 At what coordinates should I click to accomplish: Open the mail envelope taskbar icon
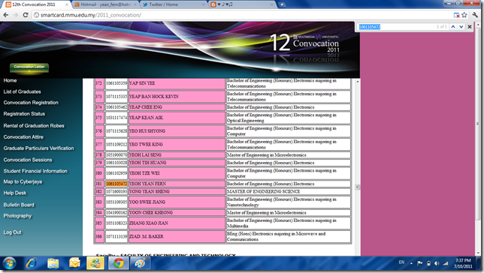point(74,264)
